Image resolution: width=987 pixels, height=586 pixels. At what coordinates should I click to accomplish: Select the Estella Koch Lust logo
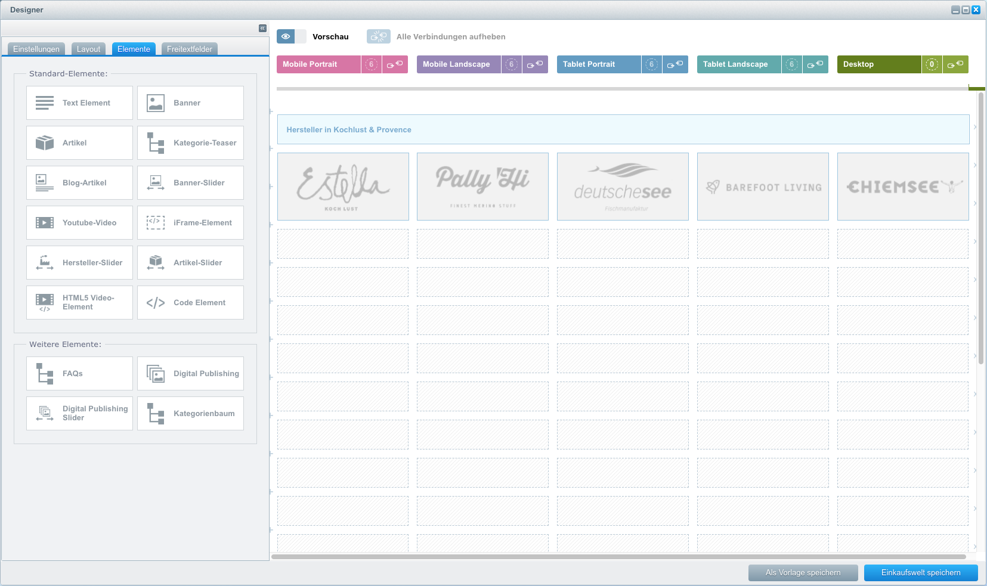343,187
